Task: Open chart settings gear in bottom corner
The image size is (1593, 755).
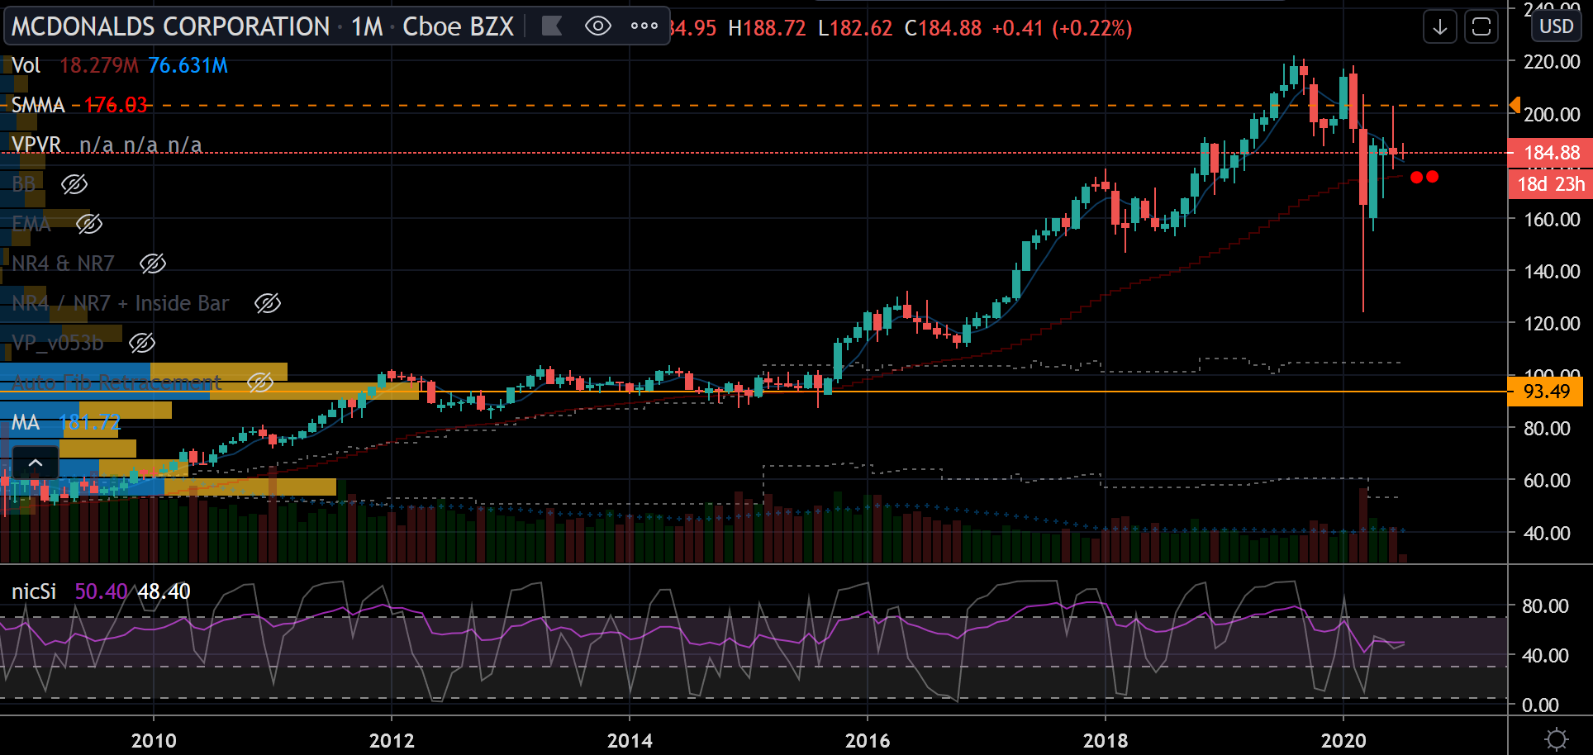Action: 1557,738
